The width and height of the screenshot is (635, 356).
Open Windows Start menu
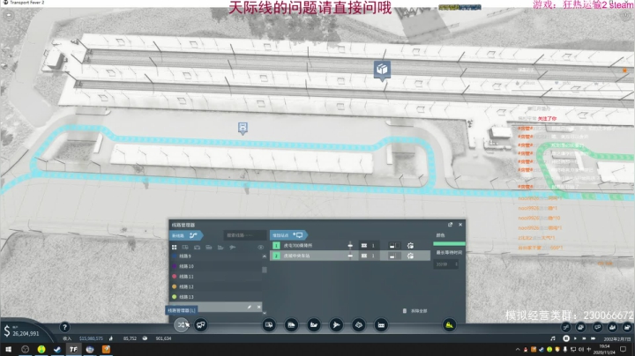(x=8, y=349)
